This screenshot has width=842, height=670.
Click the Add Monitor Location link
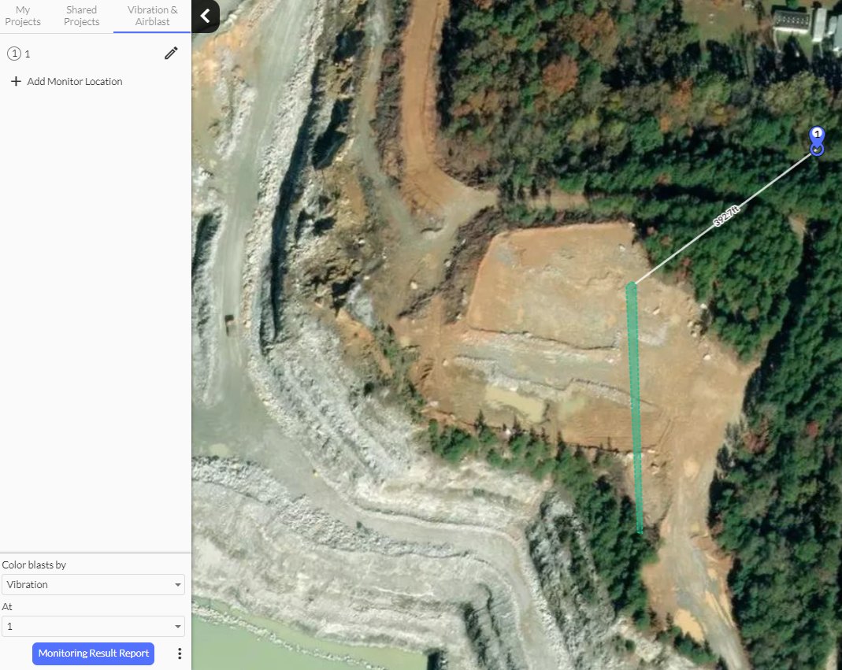(x=75, y=81)
